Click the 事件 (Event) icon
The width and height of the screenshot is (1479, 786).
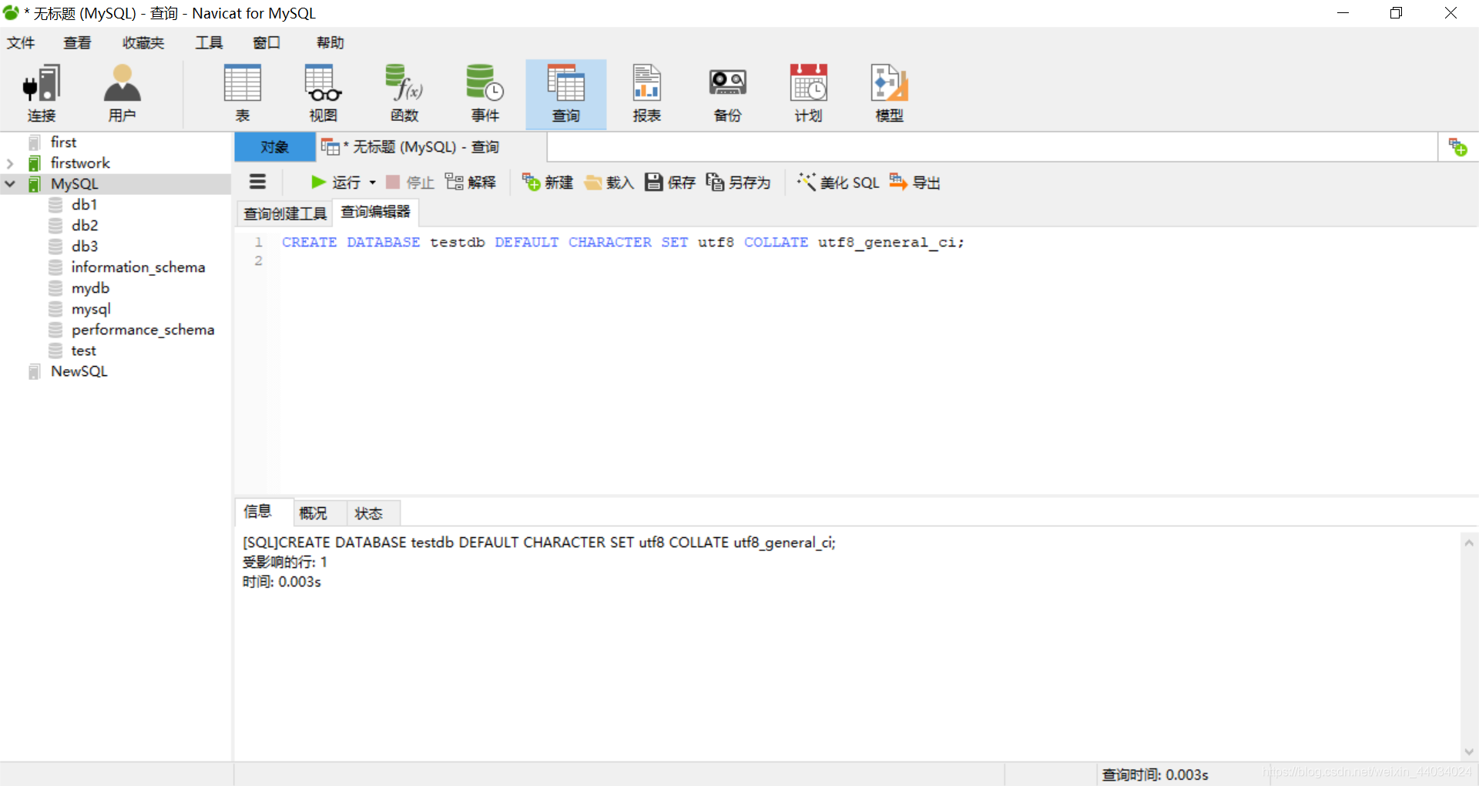point(485,93)
